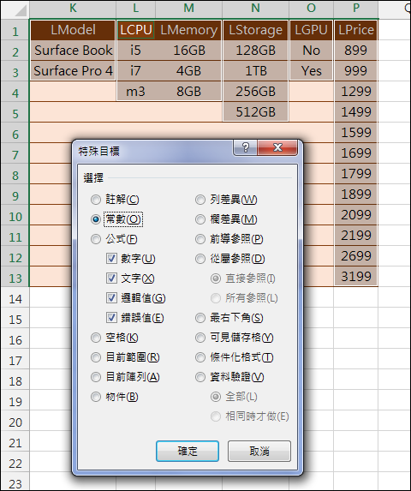
Task: Select the 可見儲存格(Y) radio option
Action: (x=235, y=338)
